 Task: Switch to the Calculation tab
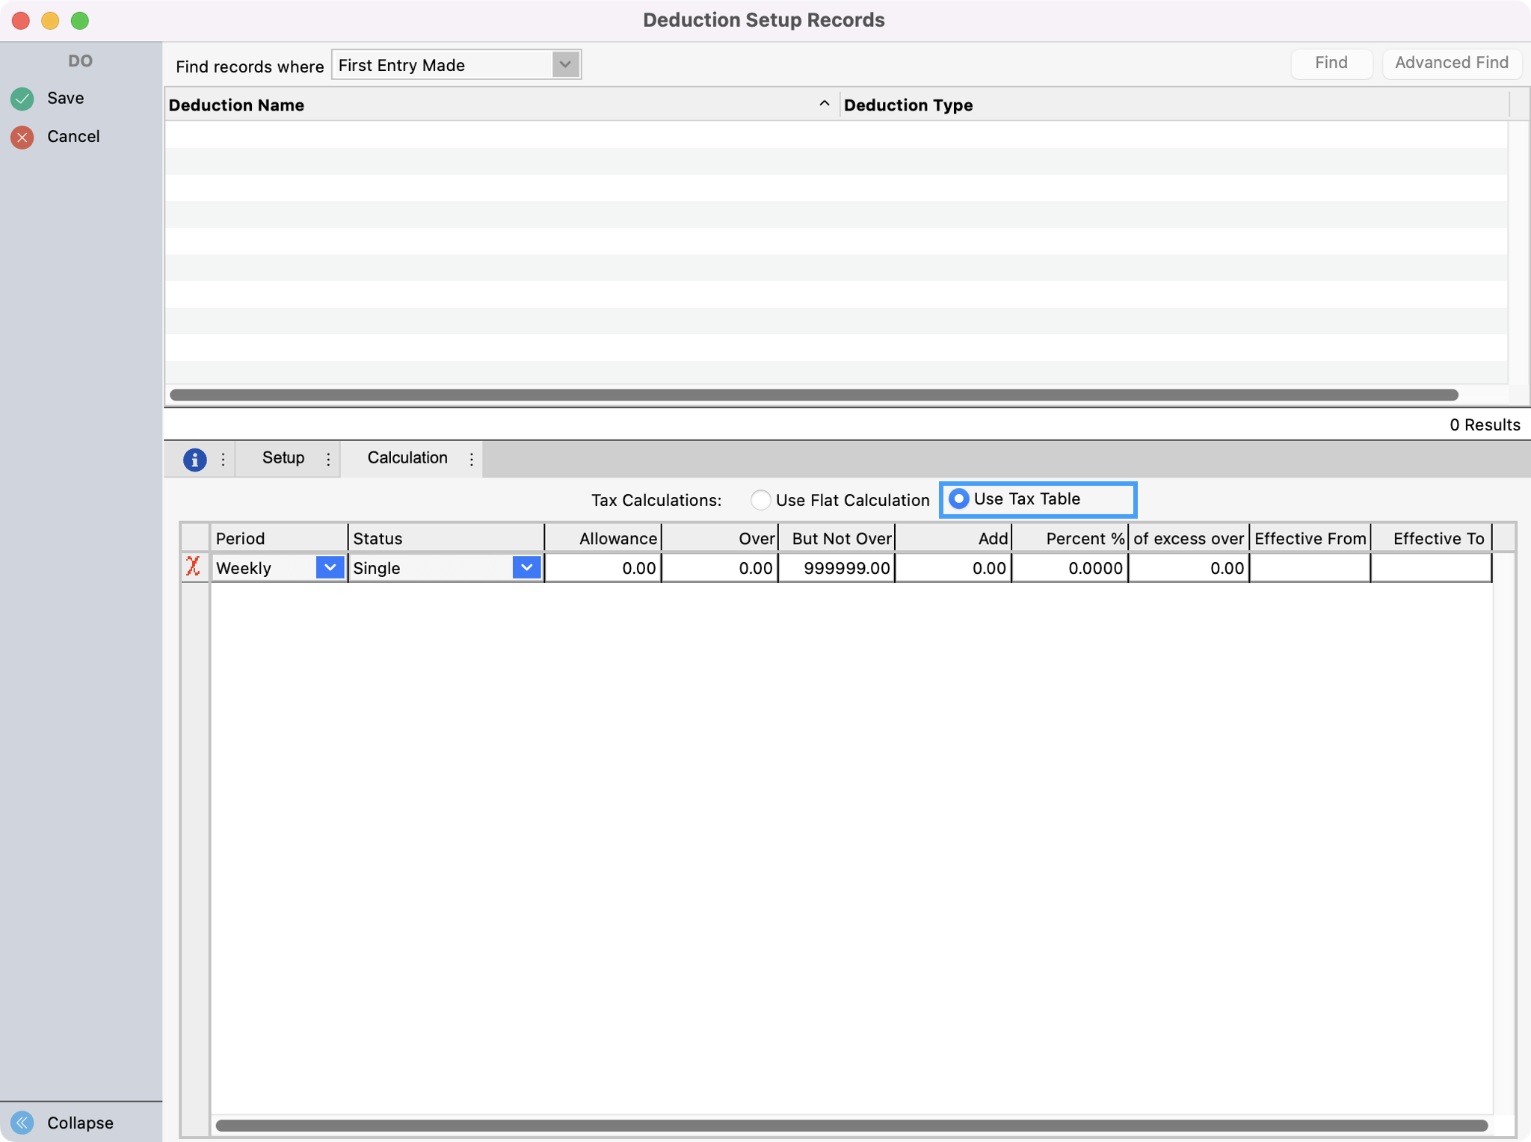click(x=407, y=457)
